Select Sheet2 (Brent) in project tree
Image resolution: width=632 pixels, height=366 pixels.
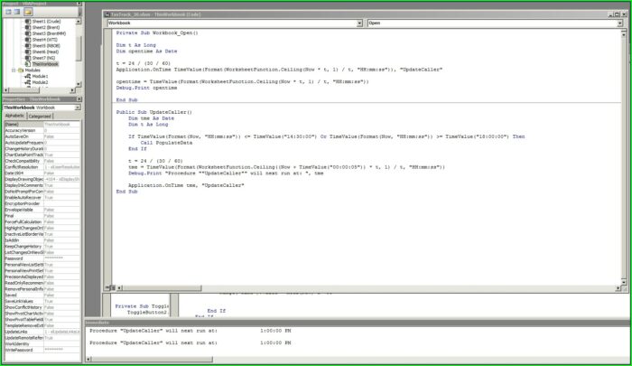(45, 27)
